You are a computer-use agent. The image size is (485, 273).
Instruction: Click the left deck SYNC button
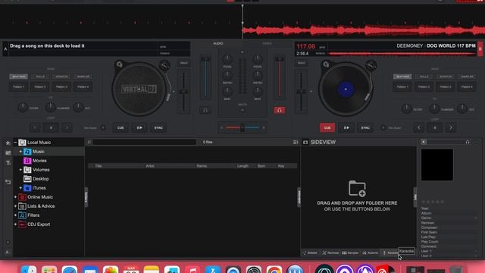158,127
